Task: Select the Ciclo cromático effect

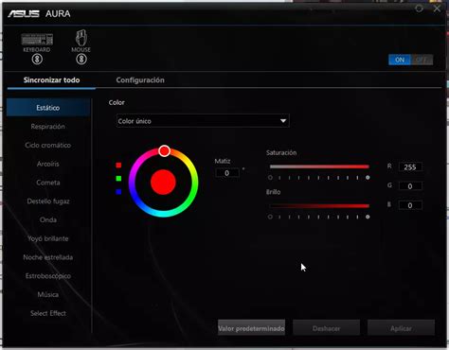Action: (48, 145)
